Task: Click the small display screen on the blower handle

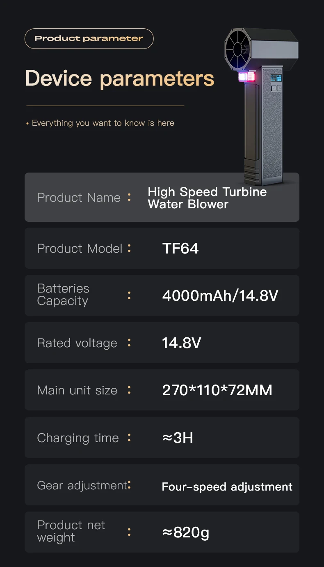Action: pos(276,78)
